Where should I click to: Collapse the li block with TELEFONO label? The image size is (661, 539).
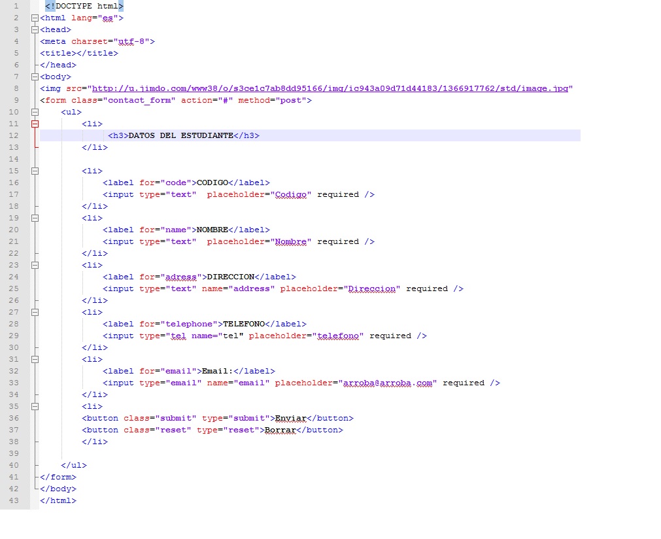point(35,313)
